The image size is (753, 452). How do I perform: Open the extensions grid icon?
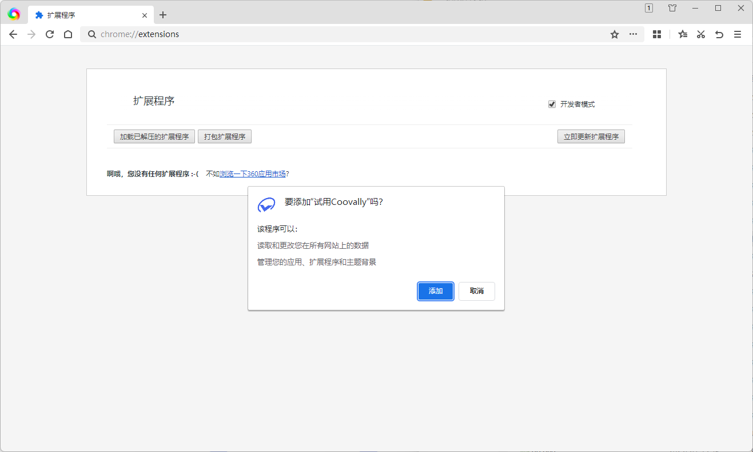click(x=657, y=34)
